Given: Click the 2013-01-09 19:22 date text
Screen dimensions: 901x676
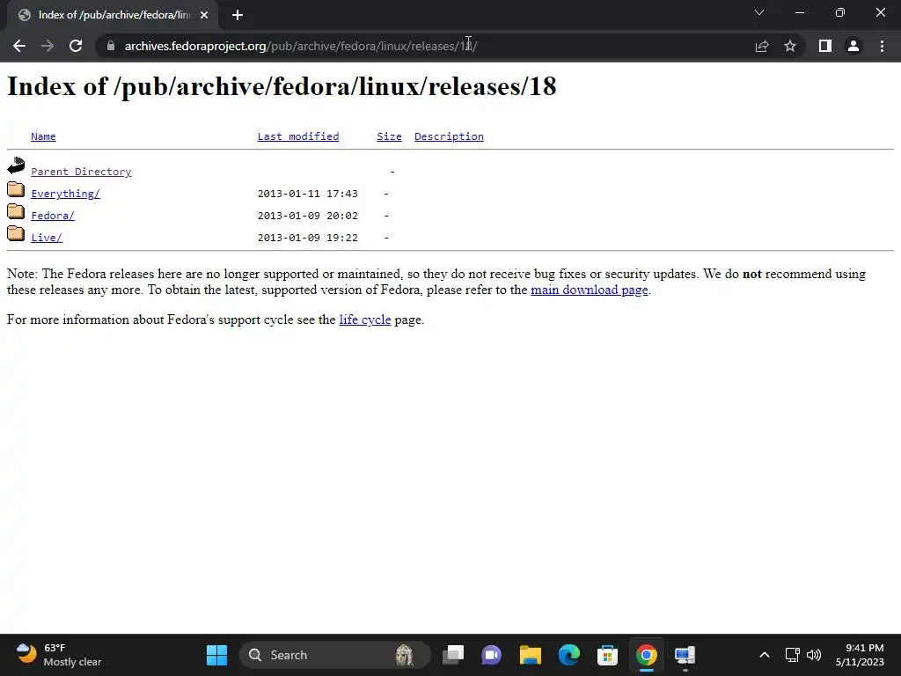Looking at the screenshot, I should 307,238.
